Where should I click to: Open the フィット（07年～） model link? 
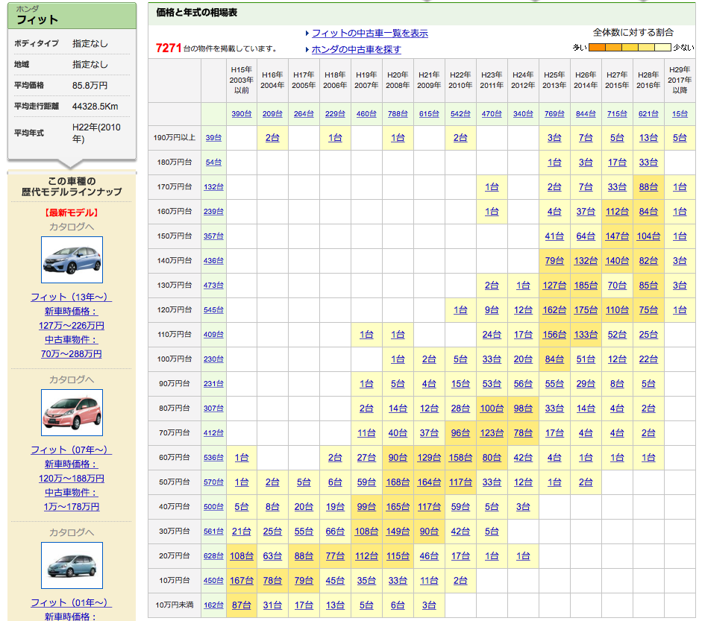(71, 450)
